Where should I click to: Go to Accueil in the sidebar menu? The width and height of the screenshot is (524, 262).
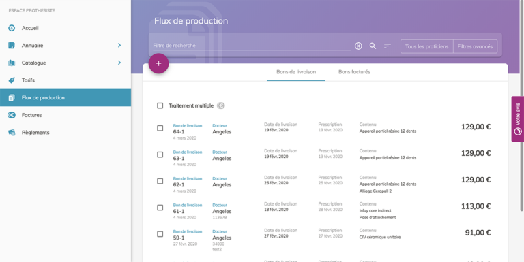click(x=65, y=28)
